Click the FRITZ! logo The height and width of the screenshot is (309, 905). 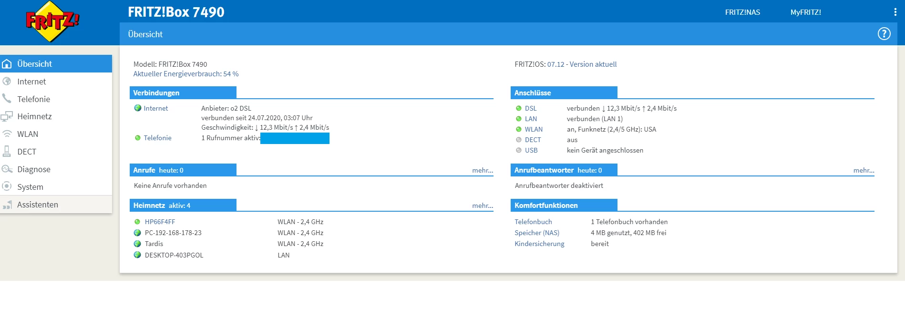coord(52,21)
